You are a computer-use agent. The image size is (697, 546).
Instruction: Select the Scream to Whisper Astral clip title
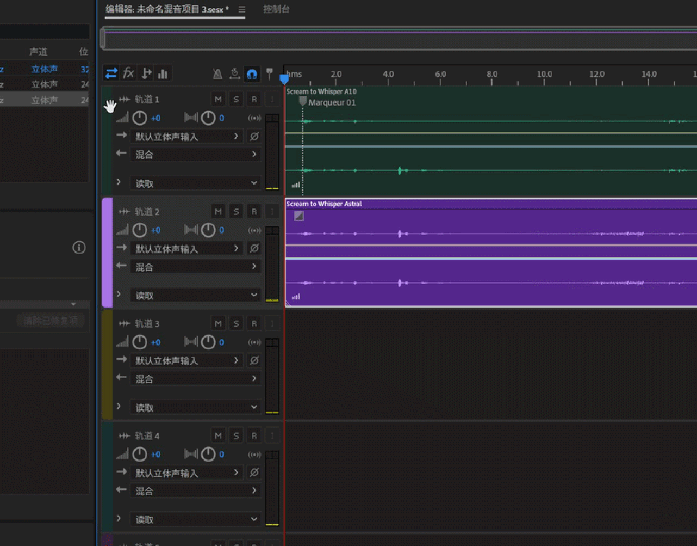pos(324,204)
